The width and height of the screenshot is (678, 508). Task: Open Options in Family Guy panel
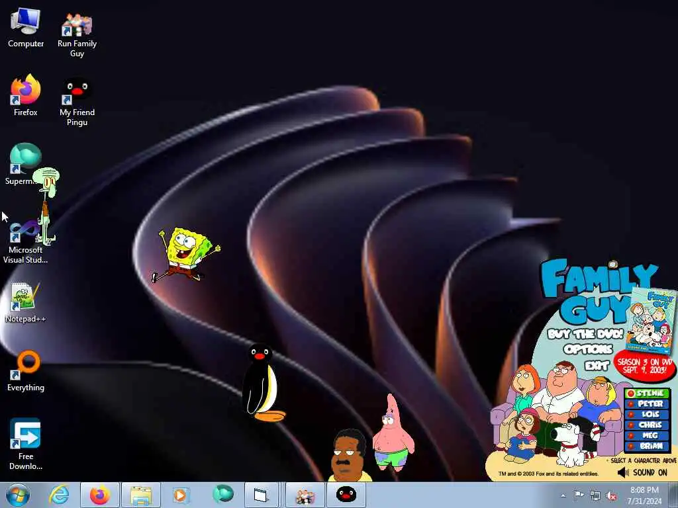click(588, 349)
